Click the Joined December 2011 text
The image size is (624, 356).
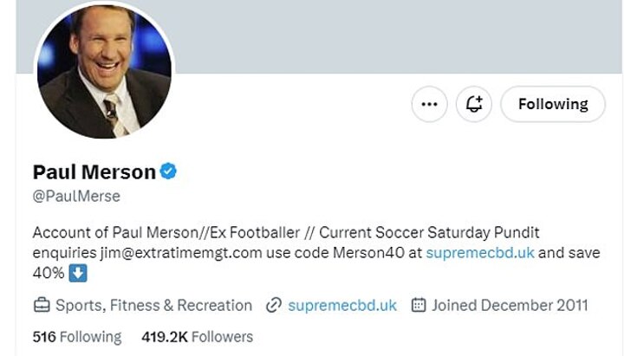510,305
